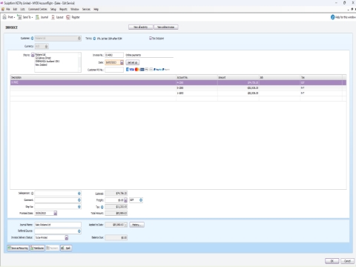Click the Freight amount field
This screenshot has width=356, height=267.
[x=114, y=200]
